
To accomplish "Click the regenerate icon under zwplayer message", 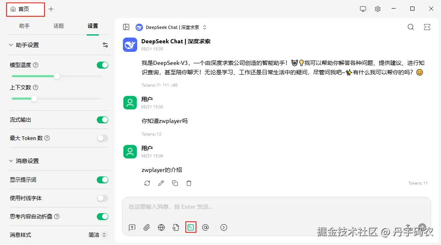I will 147,183.
